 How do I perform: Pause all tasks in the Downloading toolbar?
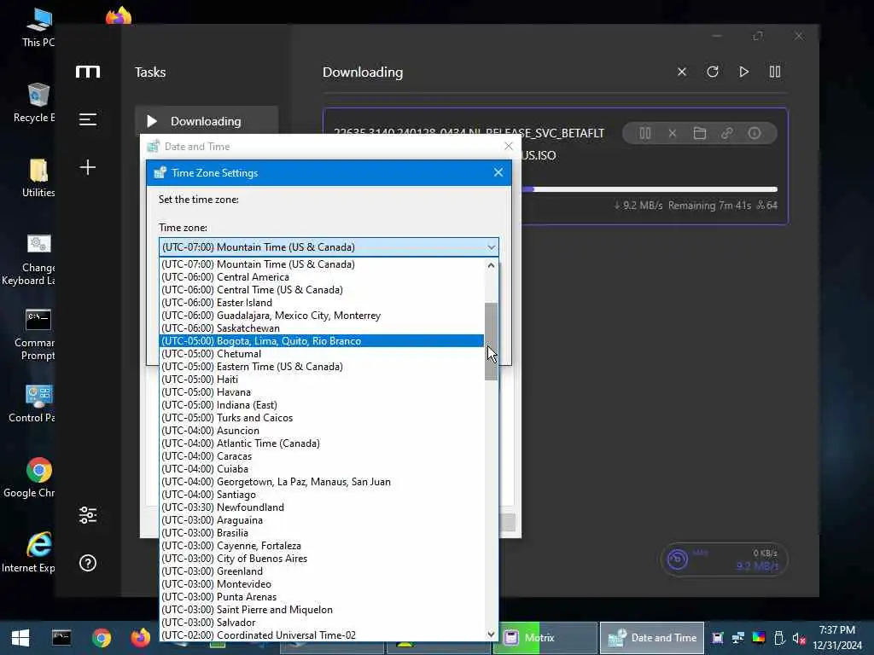[775, 72]
